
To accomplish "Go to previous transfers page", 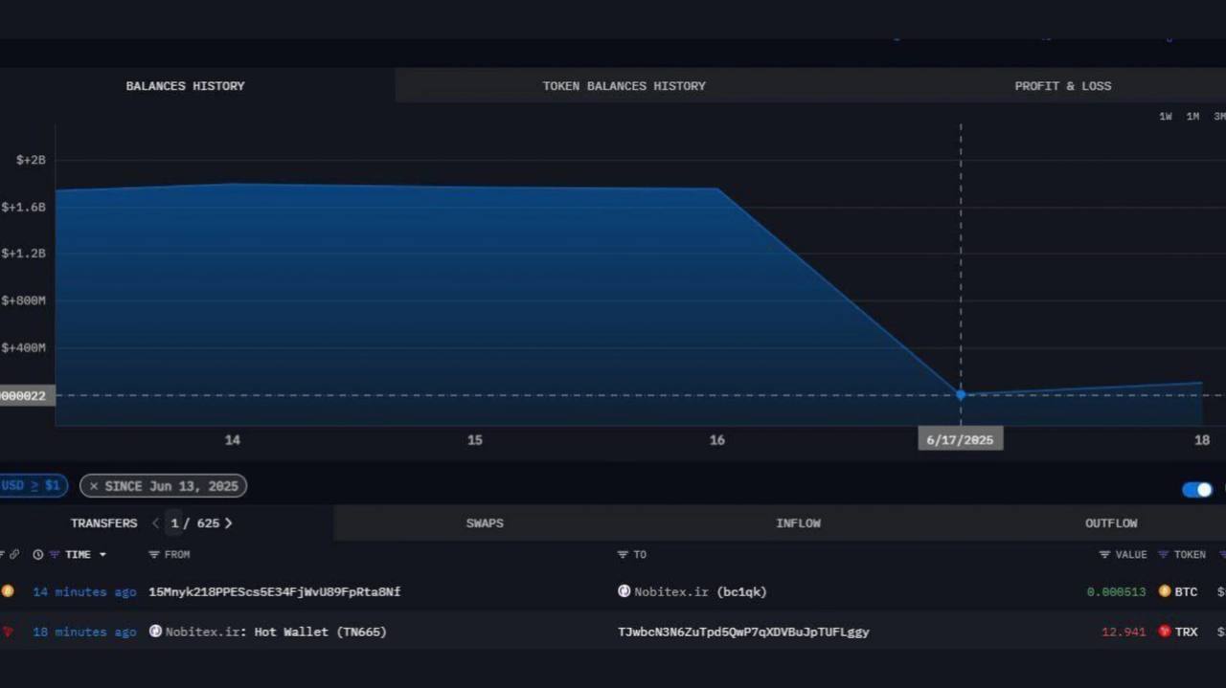I will coord(155,523).
